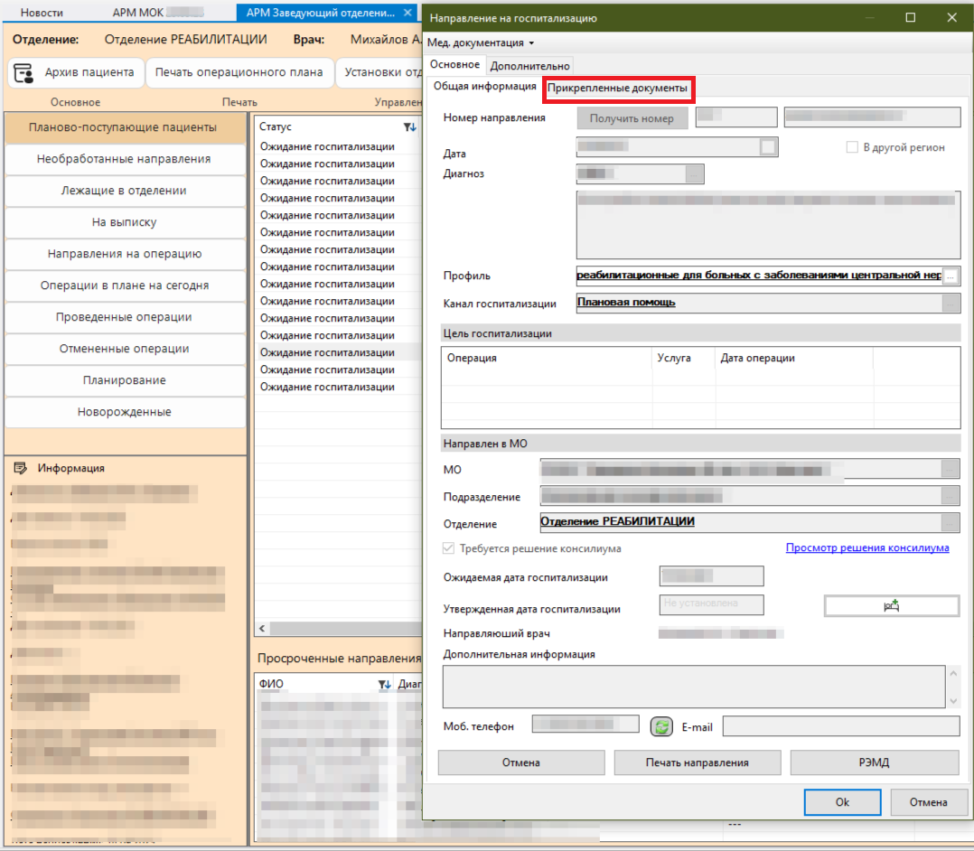Open Планово-поступающие пациенты list

click(x=125, y=127)
